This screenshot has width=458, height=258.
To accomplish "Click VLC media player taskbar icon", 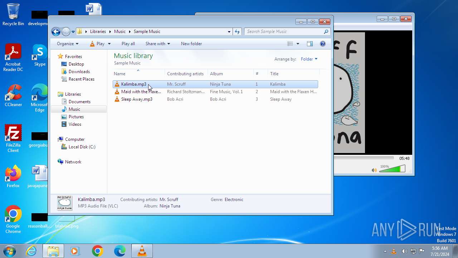I will pyautogui.click(x=142, y=251).
